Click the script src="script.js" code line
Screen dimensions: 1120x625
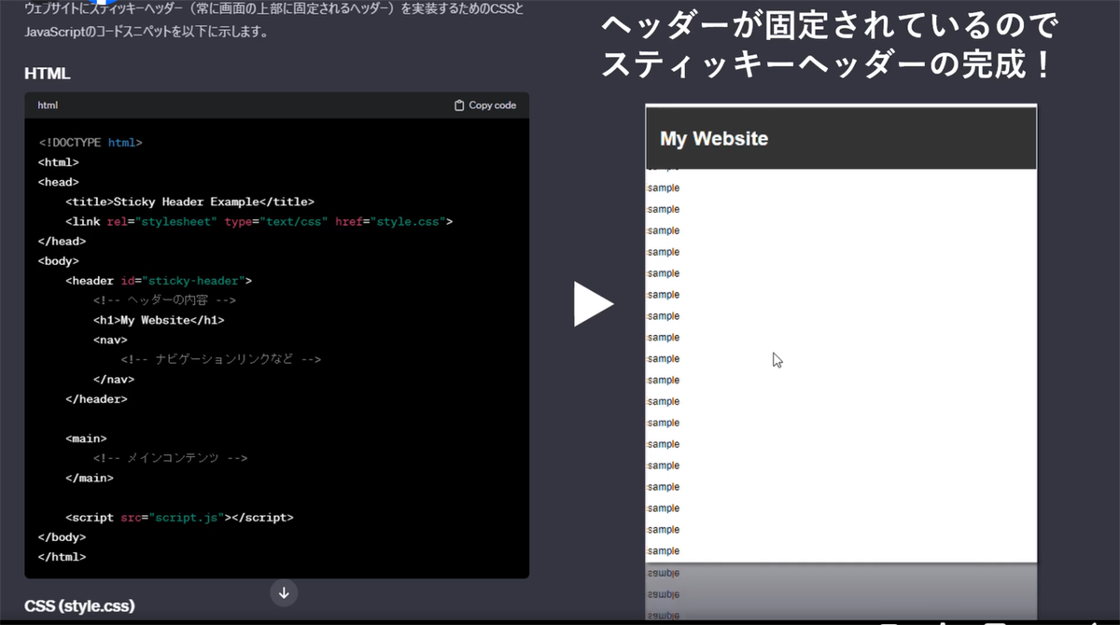coord(179,518)
